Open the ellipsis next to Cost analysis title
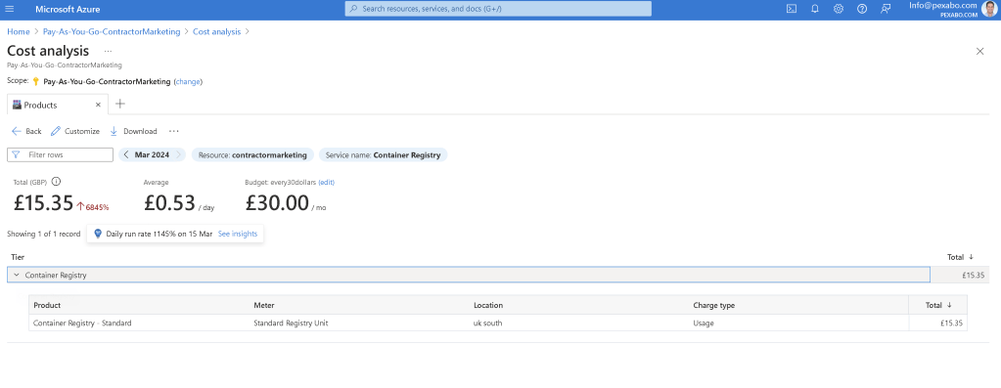 [108, 51]
